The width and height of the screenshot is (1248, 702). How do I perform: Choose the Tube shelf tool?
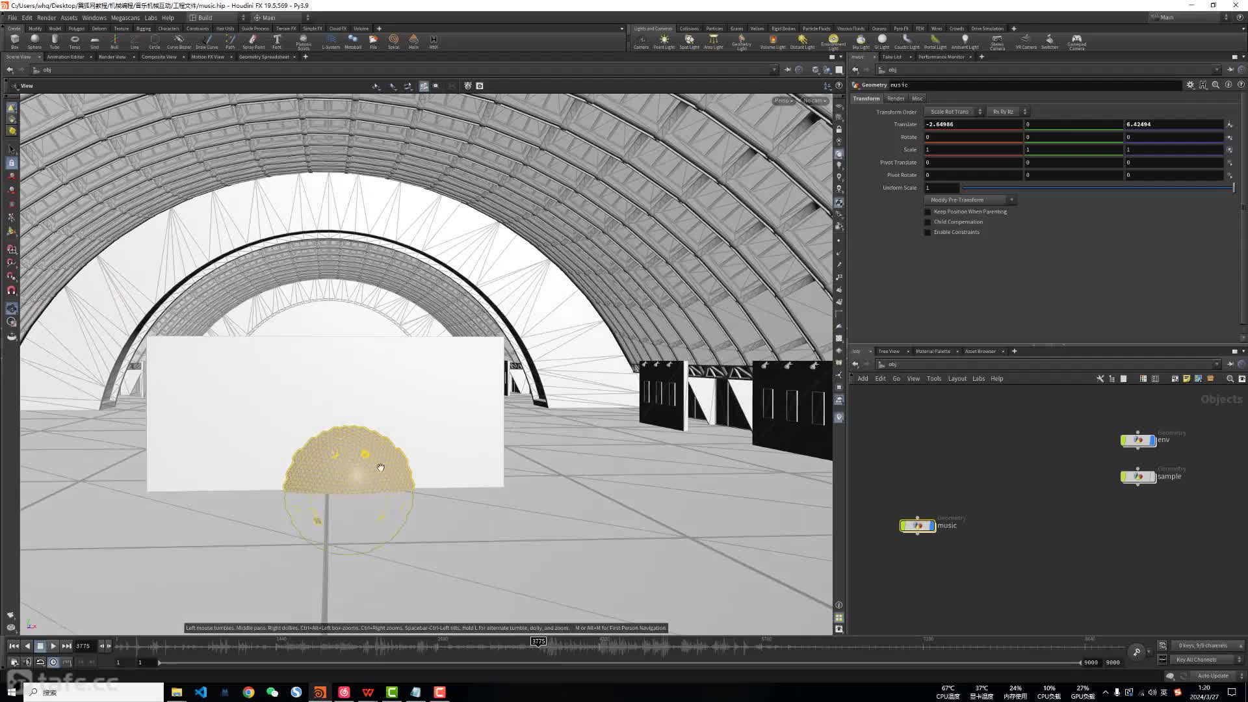coord(55,42)
